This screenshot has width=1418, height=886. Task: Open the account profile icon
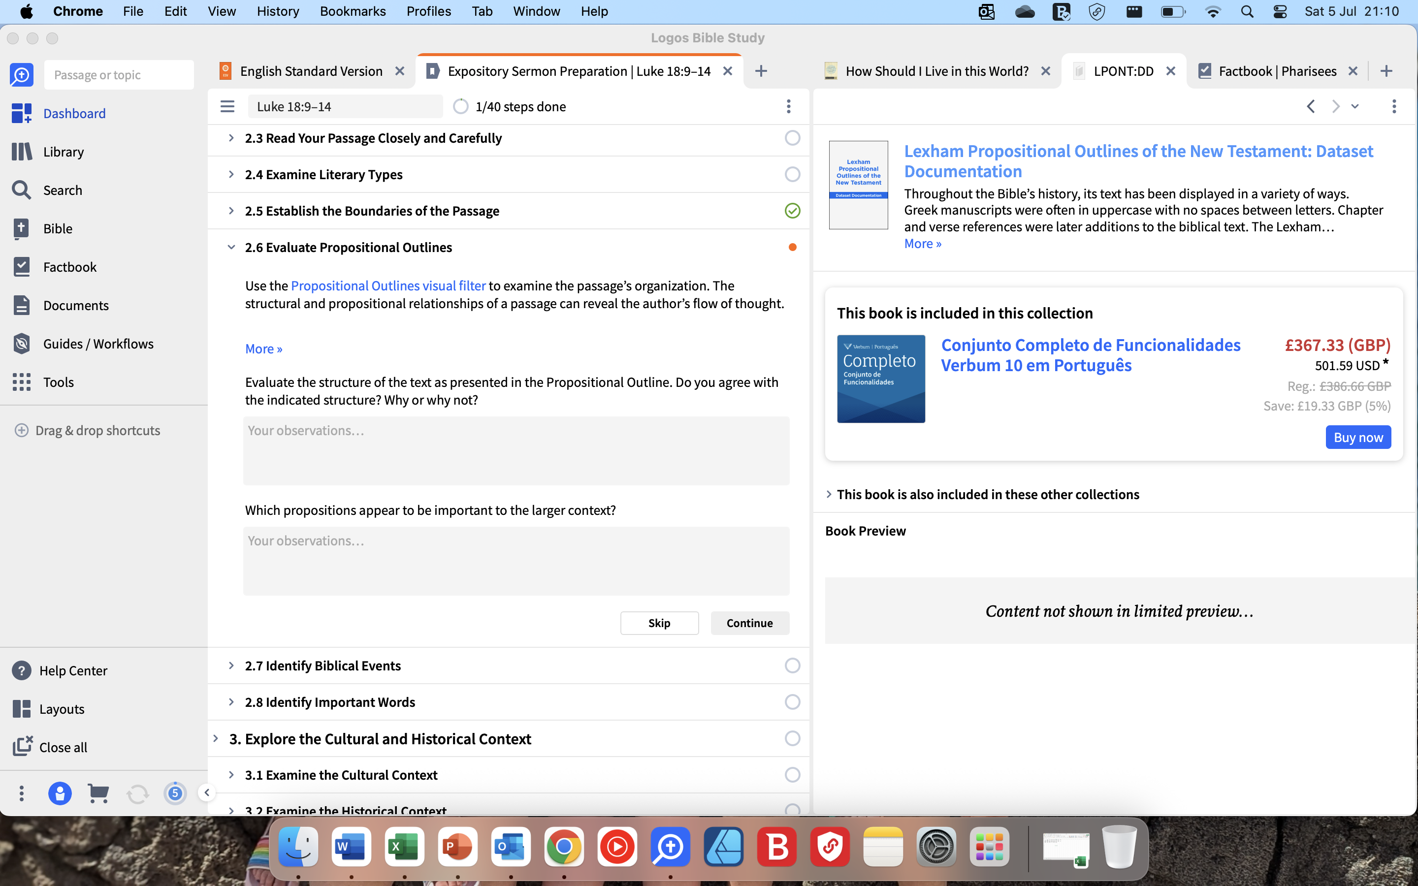[x=60, y=793]
